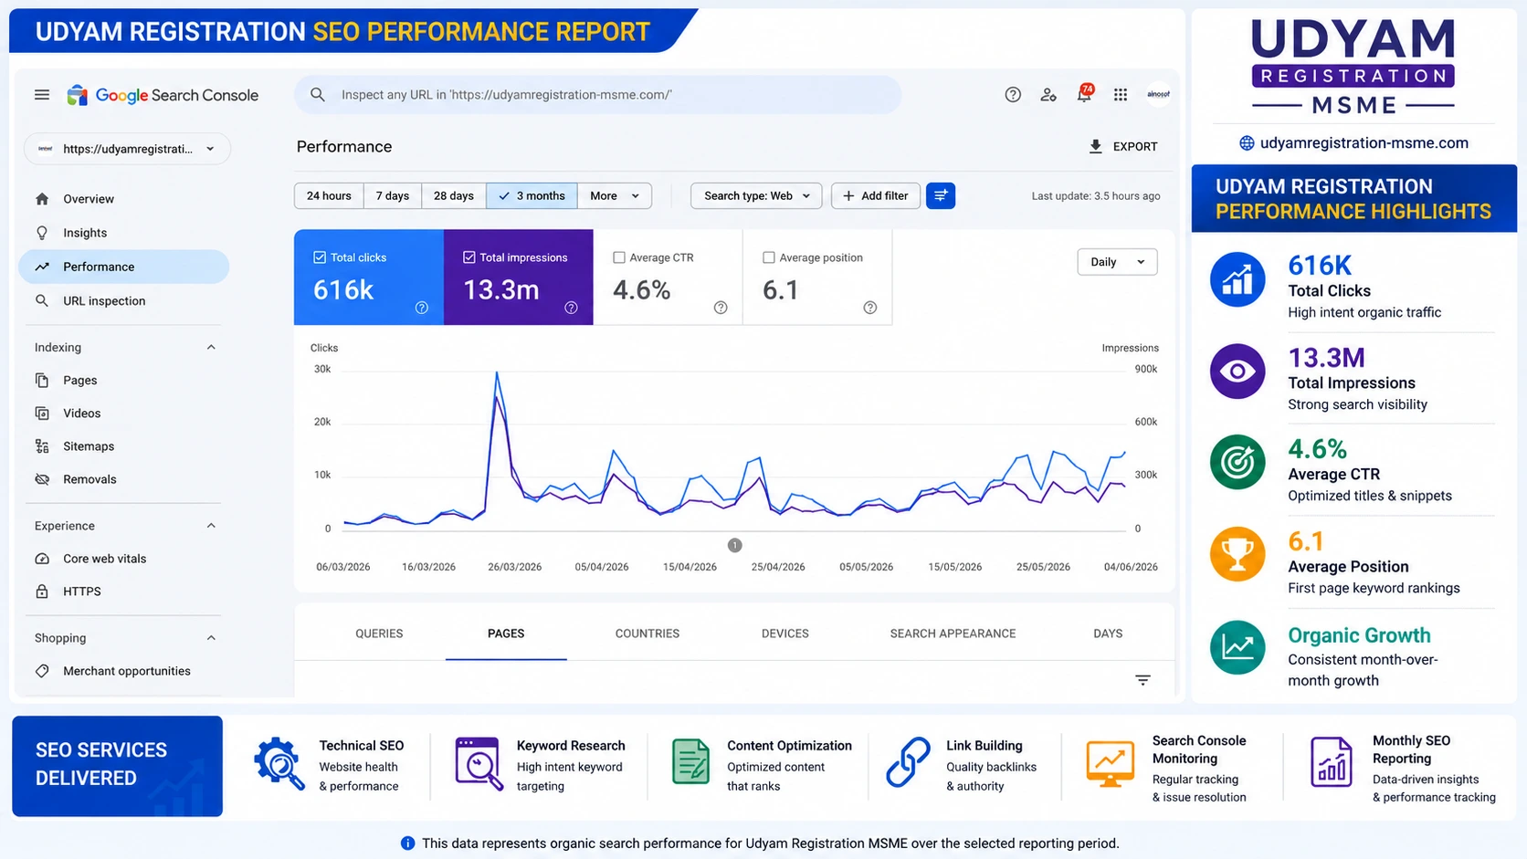The width and height of the screenshot is (1527, 859).
Task: Click the Total Impressions eye icon
Action: (1237, 372)
